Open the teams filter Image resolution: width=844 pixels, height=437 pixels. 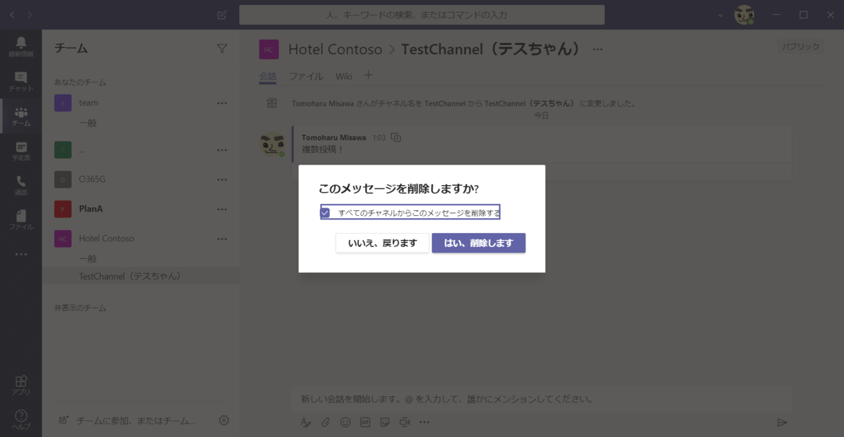222,48
